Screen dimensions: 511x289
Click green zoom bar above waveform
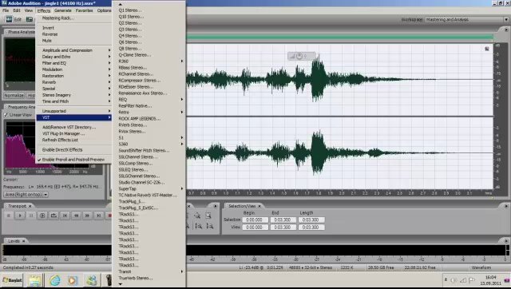pos(339,38)
